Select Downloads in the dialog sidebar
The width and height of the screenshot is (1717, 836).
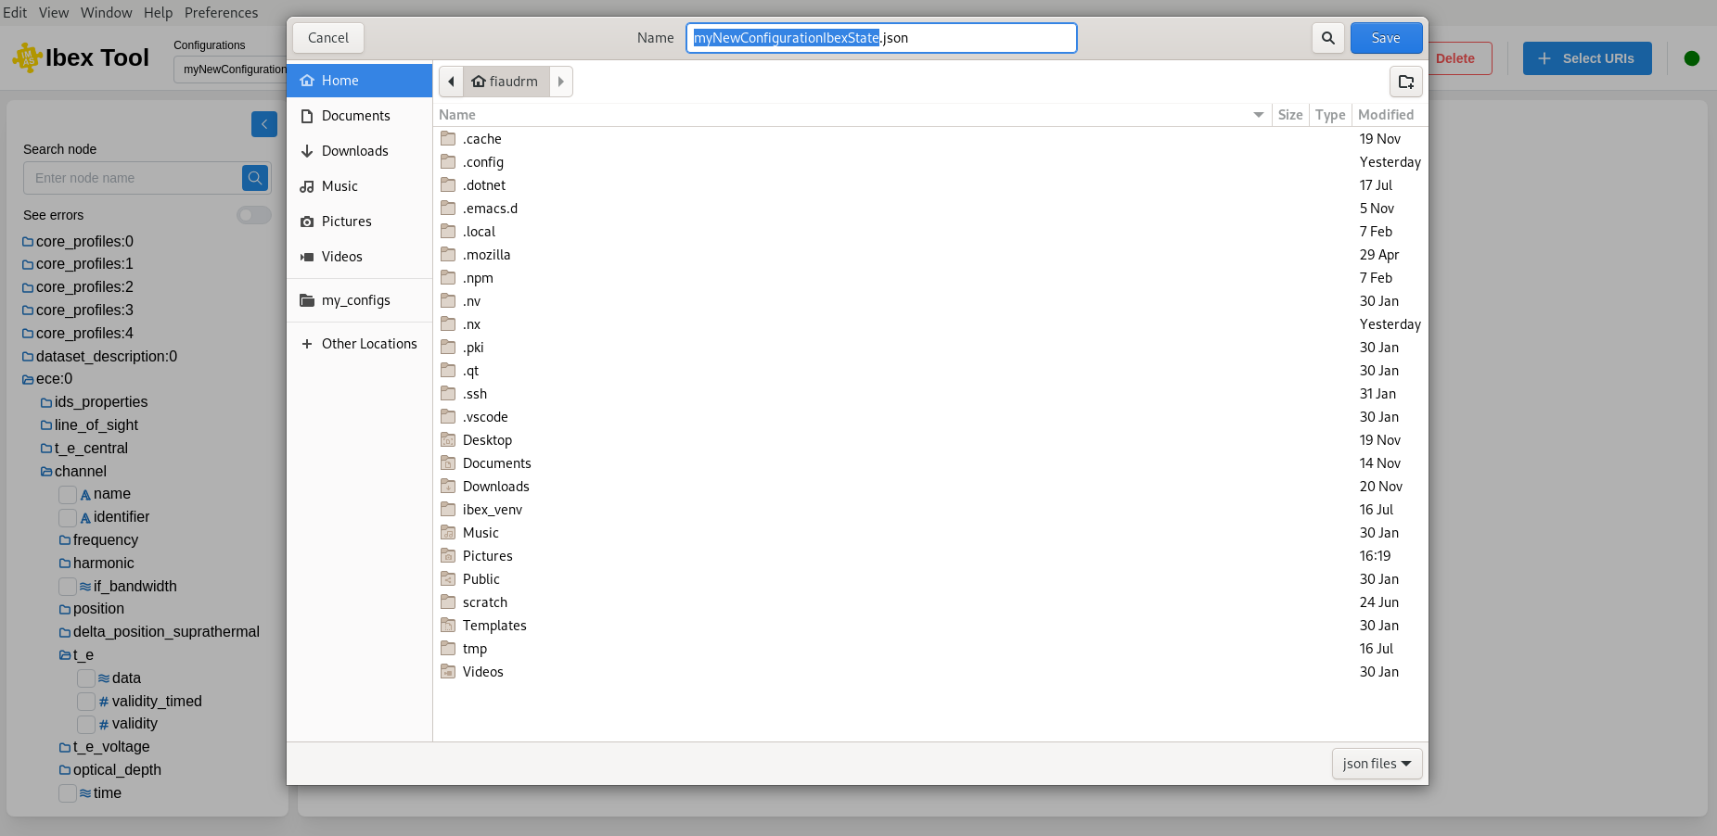[354, 150]
